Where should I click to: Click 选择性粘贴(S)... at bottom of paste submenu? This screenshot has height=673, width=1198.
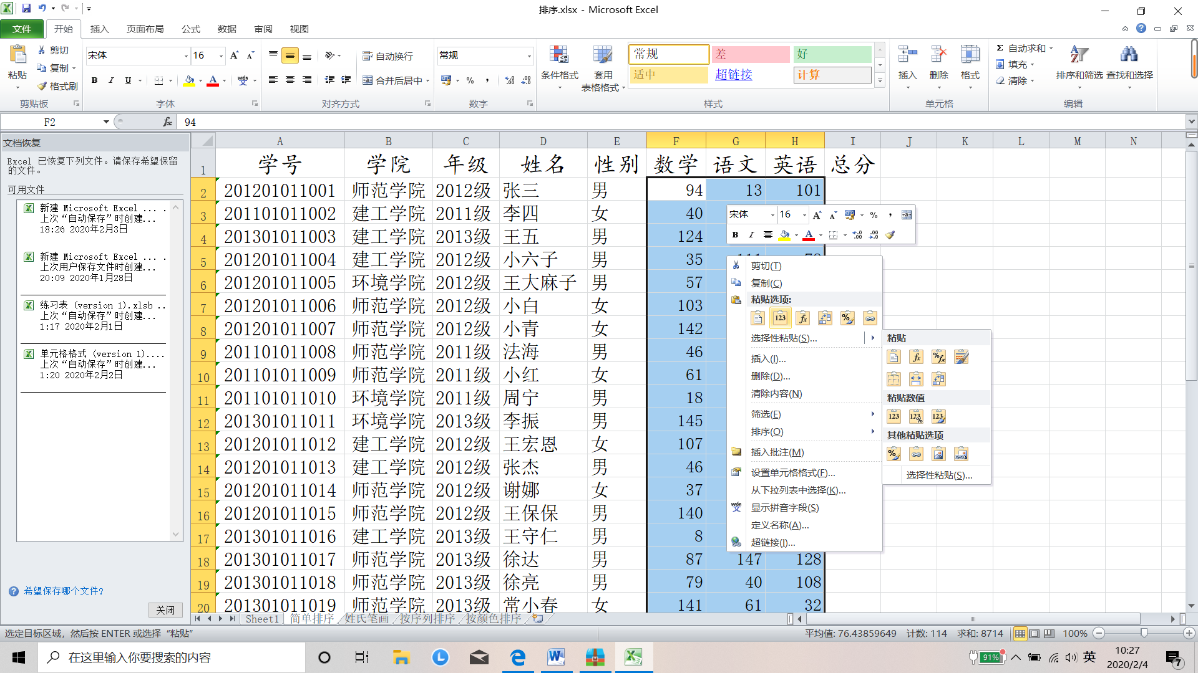(x=939, y=475)
